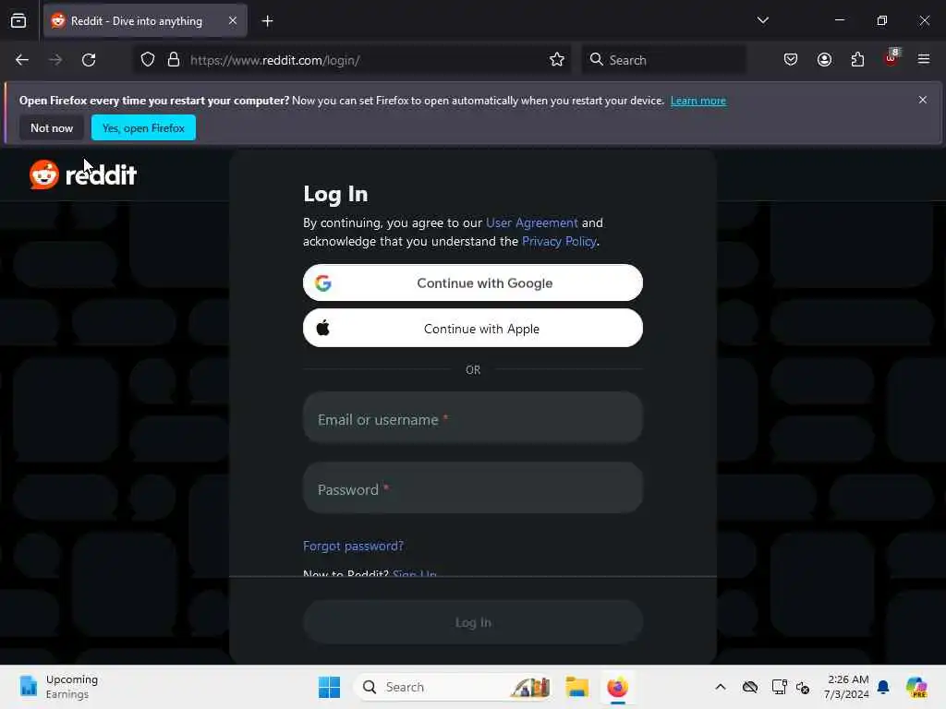Click the muted volume tray icon
946x709 pixels.
(803, 687)
